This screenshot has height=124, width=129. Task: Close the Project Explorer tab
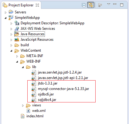37,5
